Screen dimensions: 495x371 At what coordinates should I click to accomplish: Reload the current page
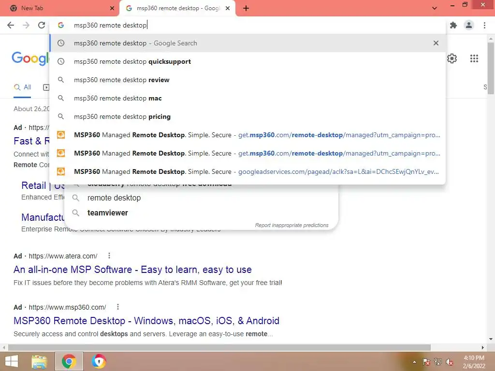click(42, 25)
